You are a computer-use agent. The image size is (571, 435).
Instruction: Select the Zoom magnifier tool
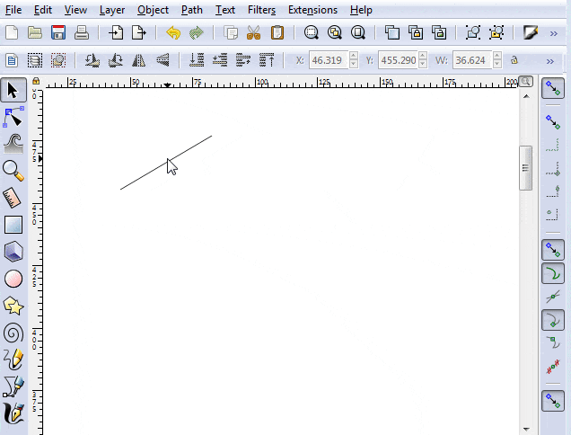[13, 170]
